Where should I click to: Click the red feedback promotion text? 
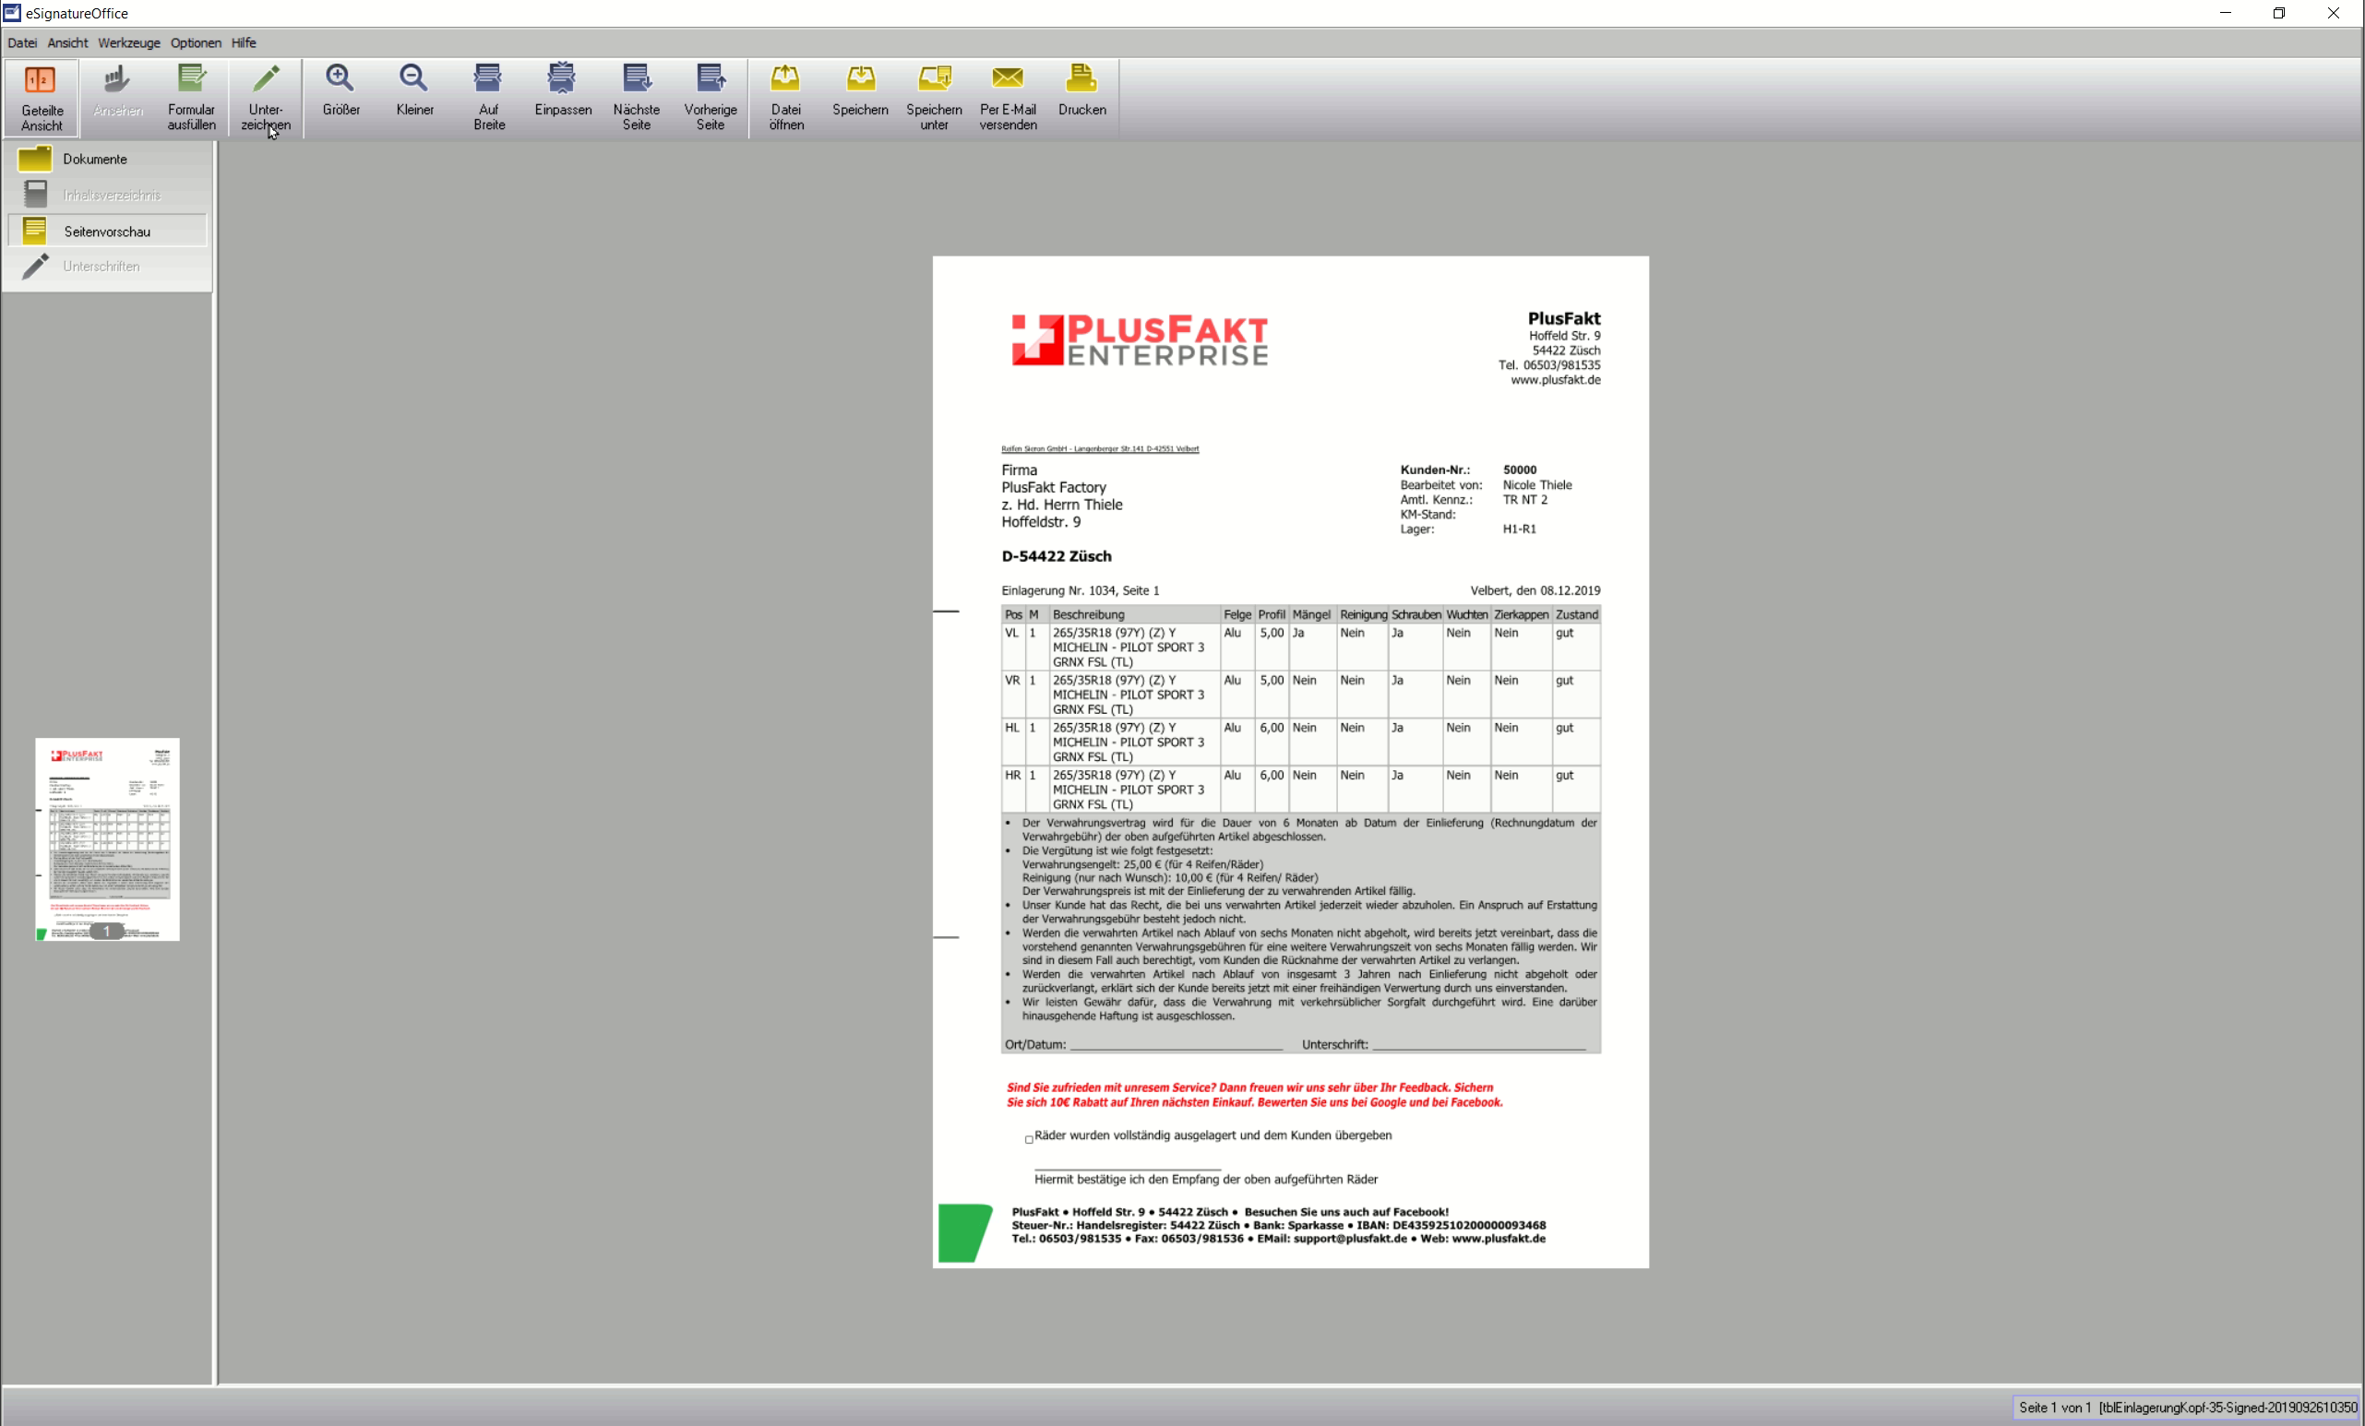(1255, 1095)
